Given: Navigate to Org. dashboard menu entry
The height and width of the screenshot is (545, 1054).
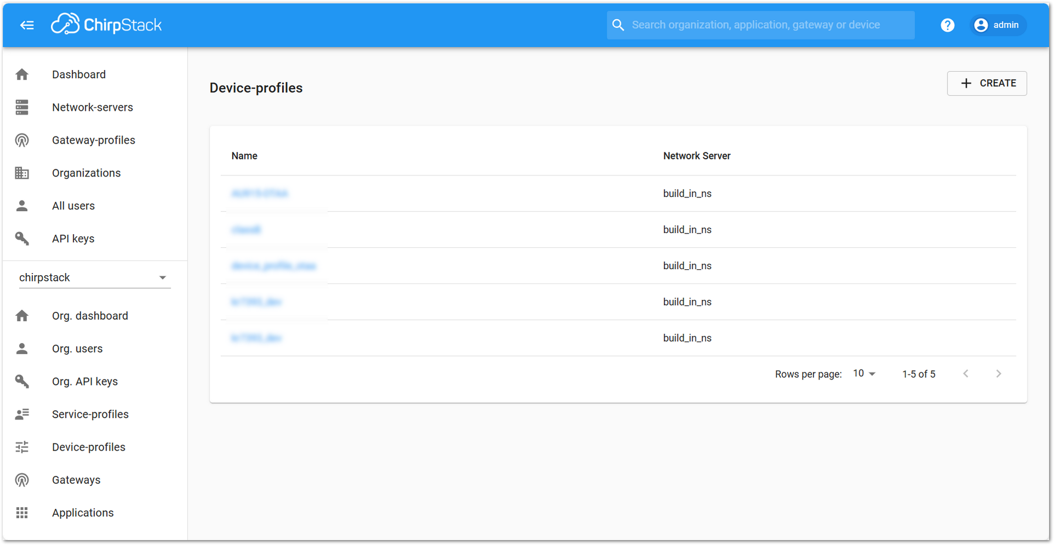Looking at the screenshot, I should pos(89,315).
